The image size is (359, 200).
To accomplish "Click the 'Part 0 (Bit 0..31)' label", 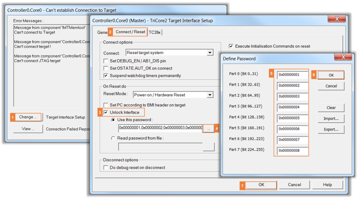I will [x=243, y=74].
